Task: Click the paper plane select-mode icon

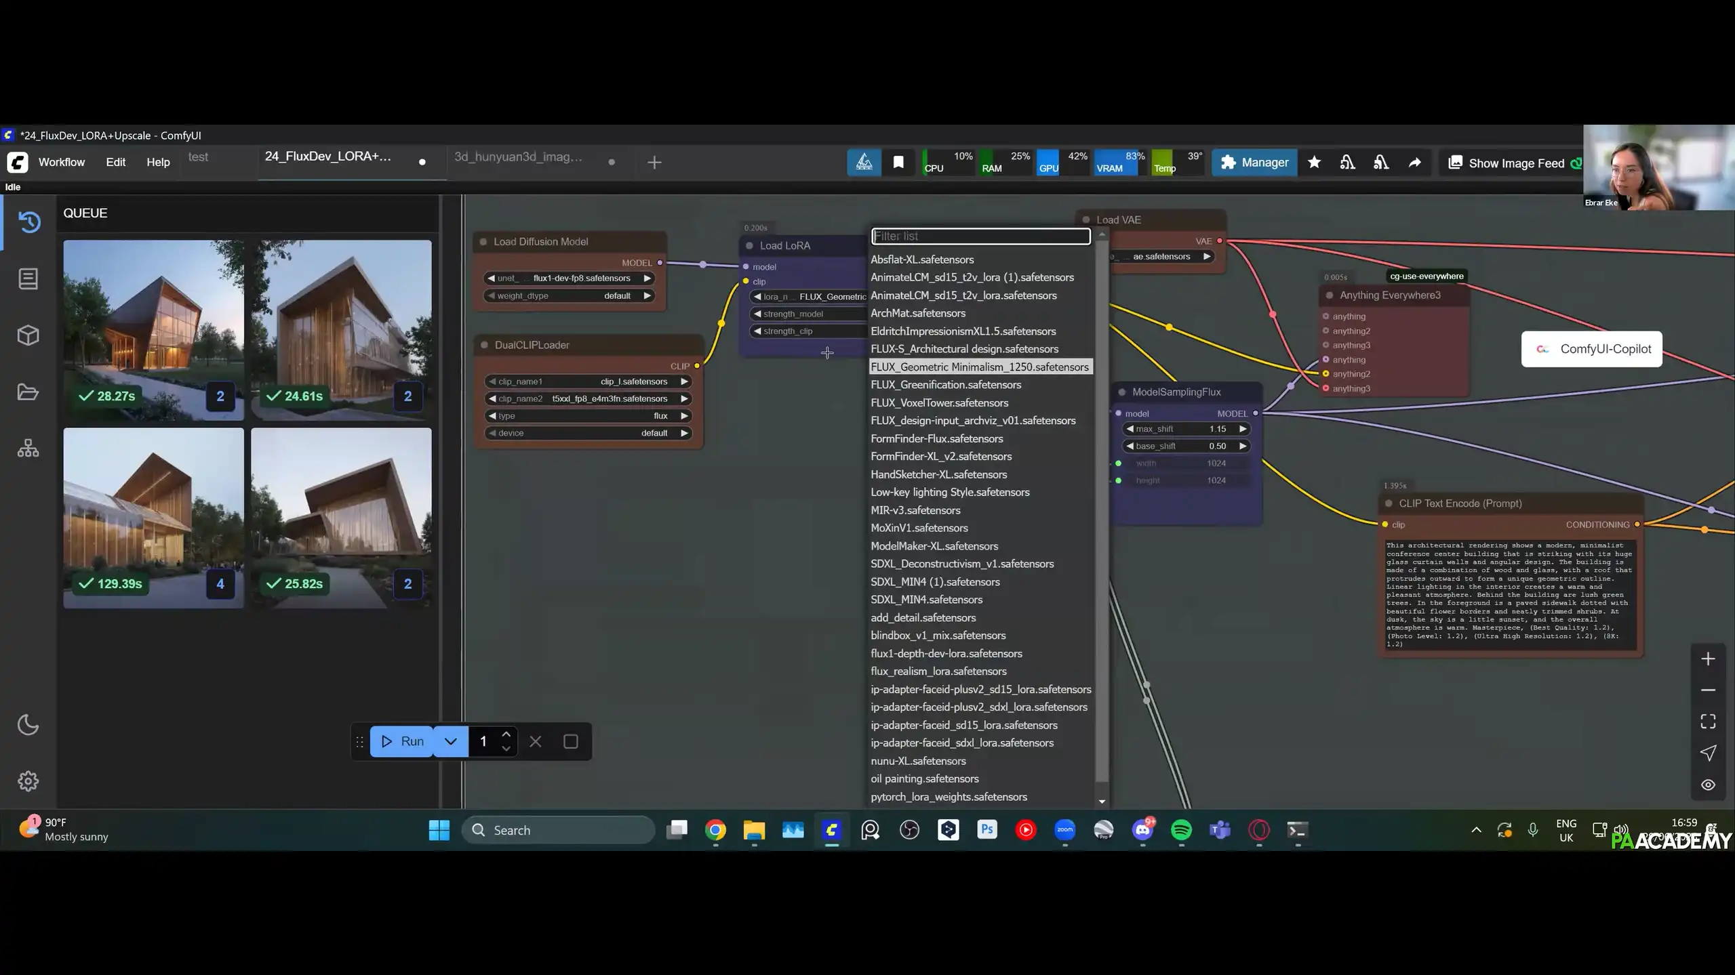Action: tap(1708, 753)
